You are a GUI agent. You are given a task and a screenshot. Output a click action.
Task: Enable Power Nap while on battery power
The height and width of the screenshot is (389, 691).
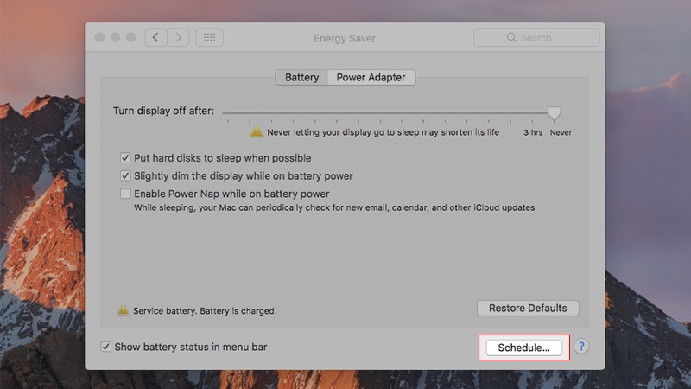pos(126,194)
